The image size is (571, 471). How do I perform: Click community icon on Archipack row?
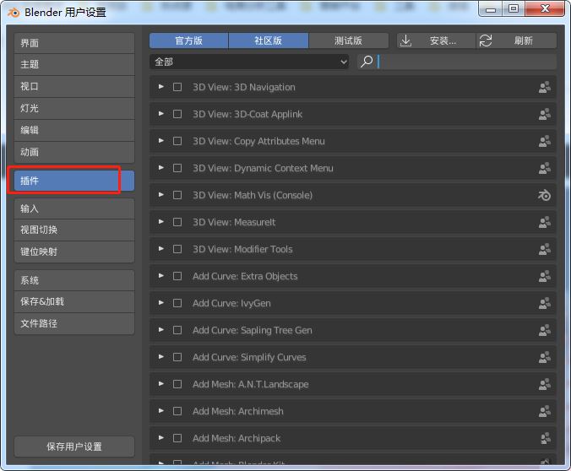pos(545,438)
